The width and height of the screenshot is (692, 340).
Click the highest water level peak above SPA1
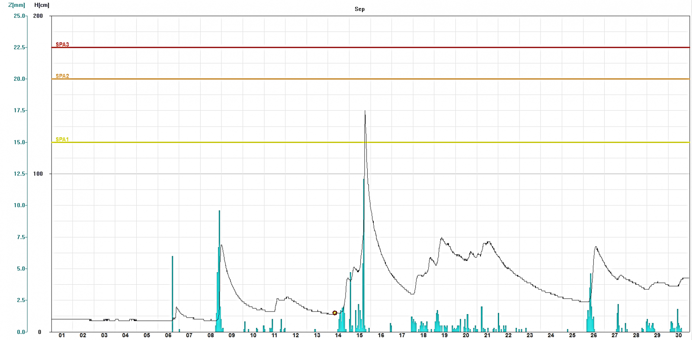(365, 112)
